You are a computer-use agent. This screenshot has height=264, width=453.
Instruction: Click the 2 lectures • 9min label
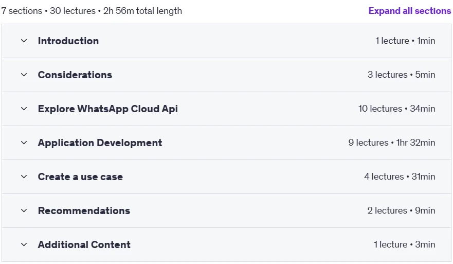pyautogui.click(x=401, y=210)
